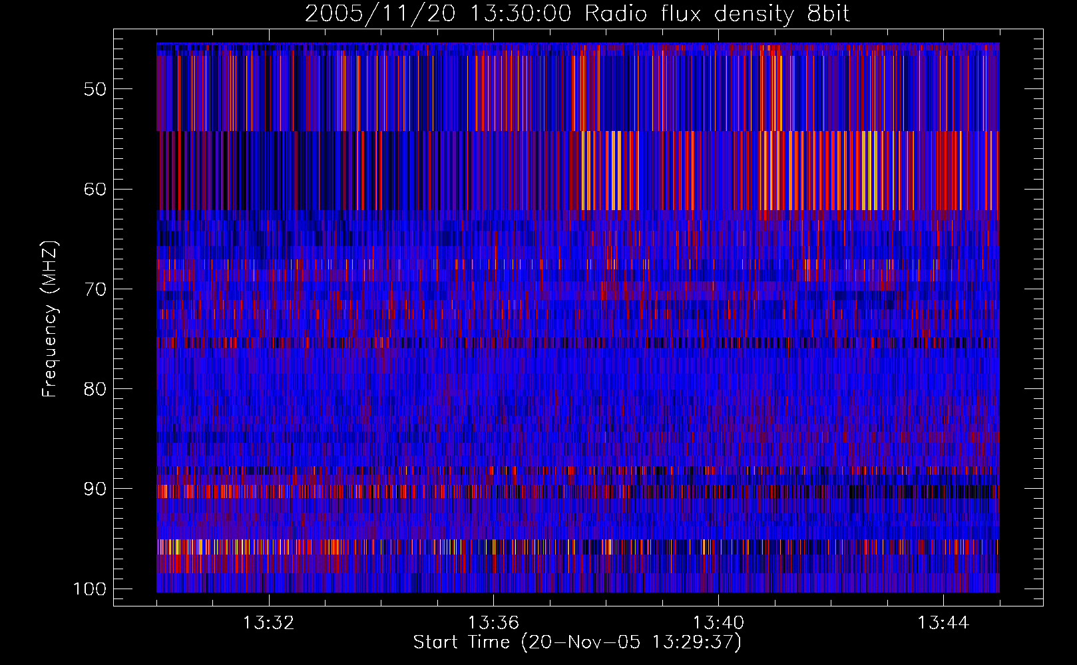Image resolution: width=1077 pixels, height=665 pixels.
Task: Click the 'Frequency (MHZ)' y-axis label
Action: pos(50,319)
